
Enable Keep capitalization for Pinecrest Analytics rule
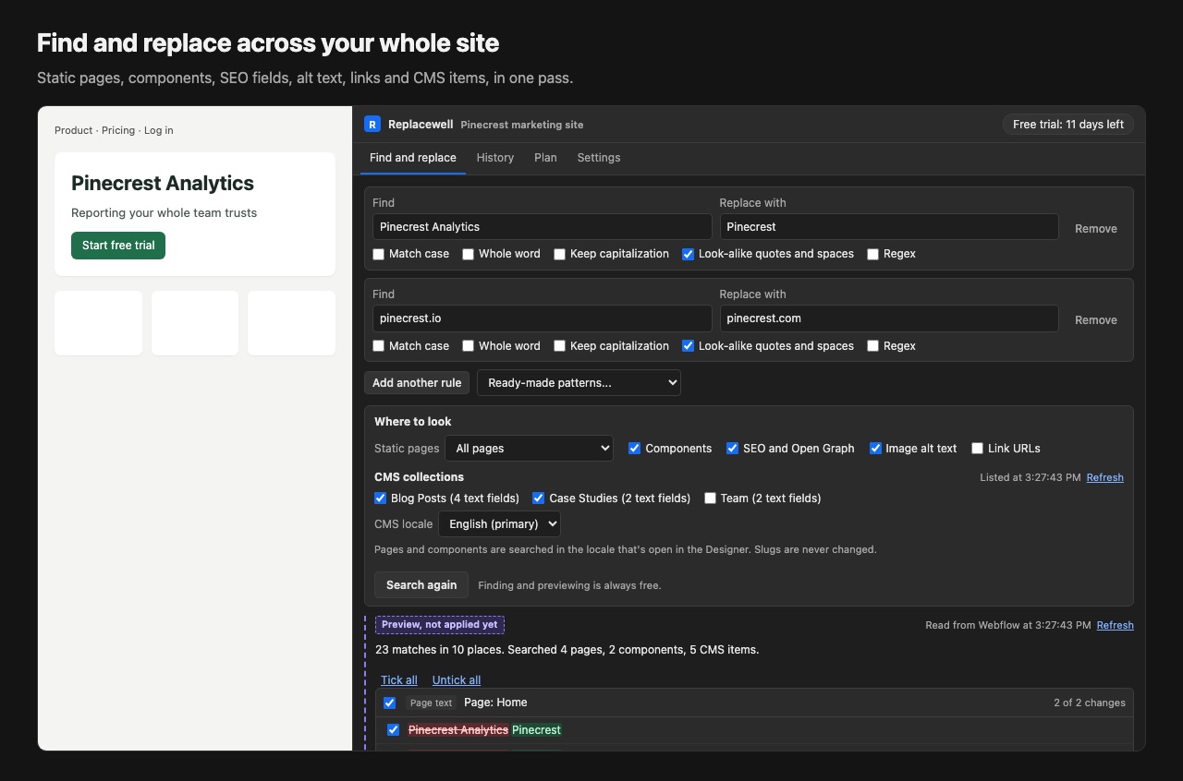[560, 254]
